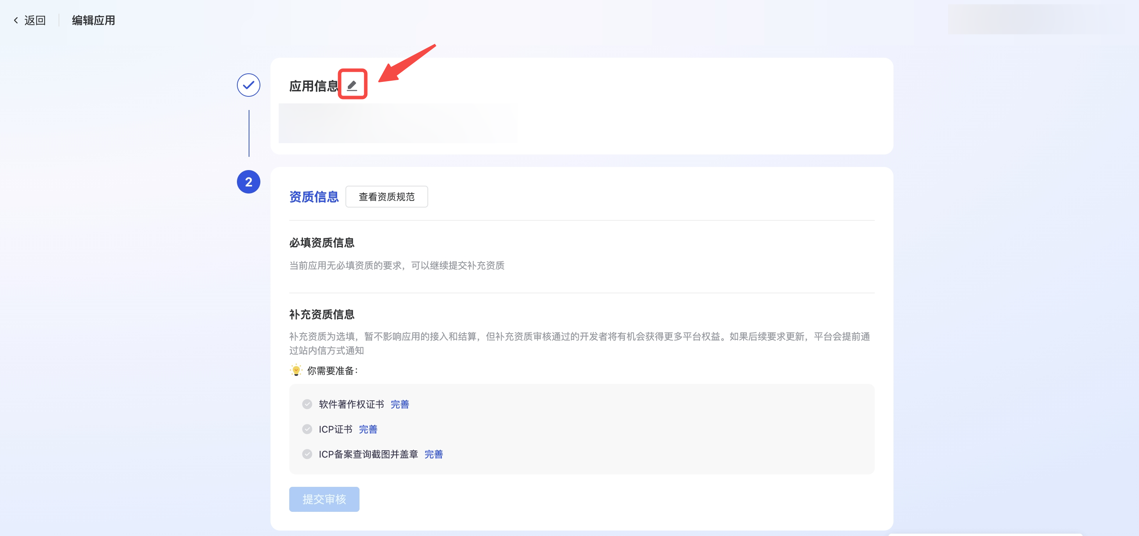
Task: Click the completed step checkmark circle
Action: click(249, 85)
